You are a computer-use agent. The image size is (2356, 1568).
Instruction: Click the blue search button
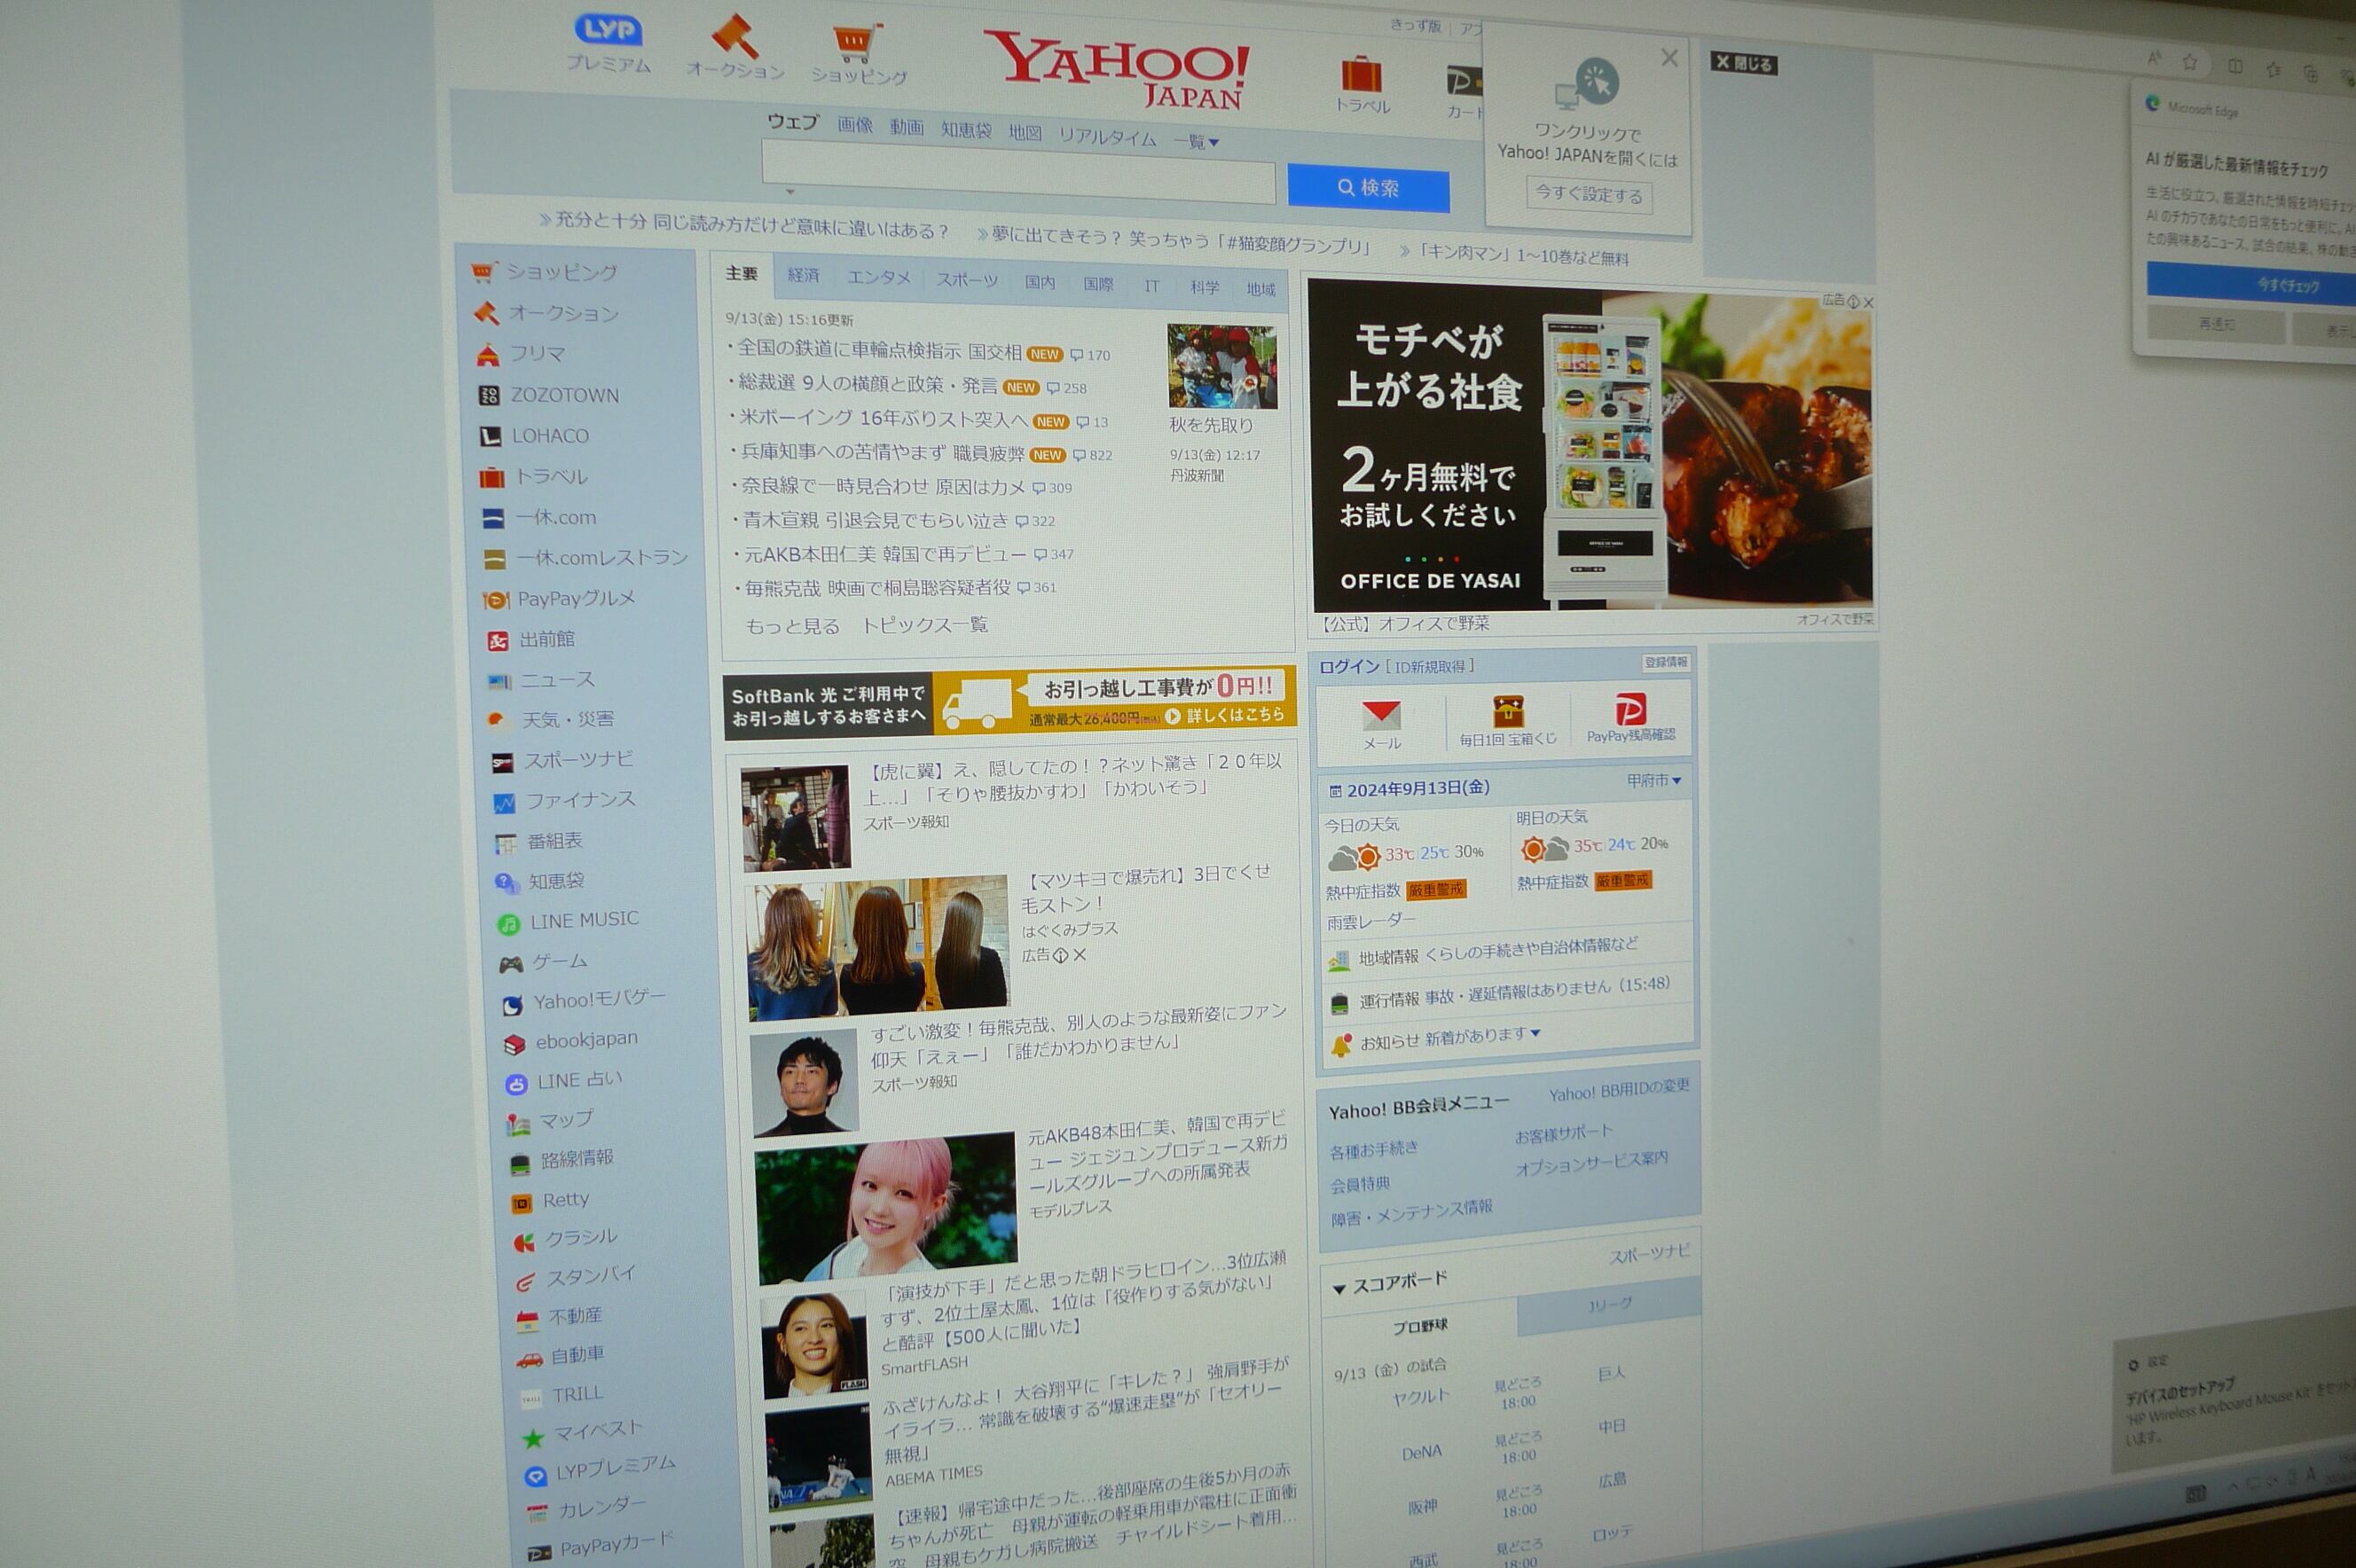click(1367, 188)
